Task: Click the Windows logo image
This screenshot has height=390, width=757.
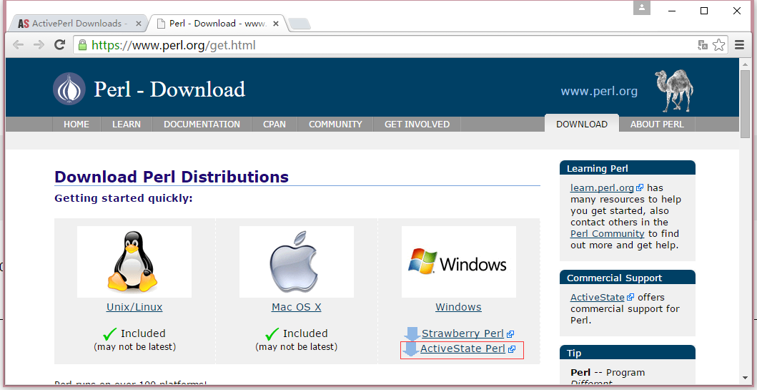Action: [459, 261]
